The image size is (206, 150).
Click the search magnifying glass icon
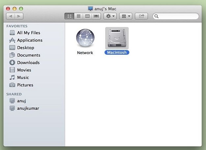[156, 16]
